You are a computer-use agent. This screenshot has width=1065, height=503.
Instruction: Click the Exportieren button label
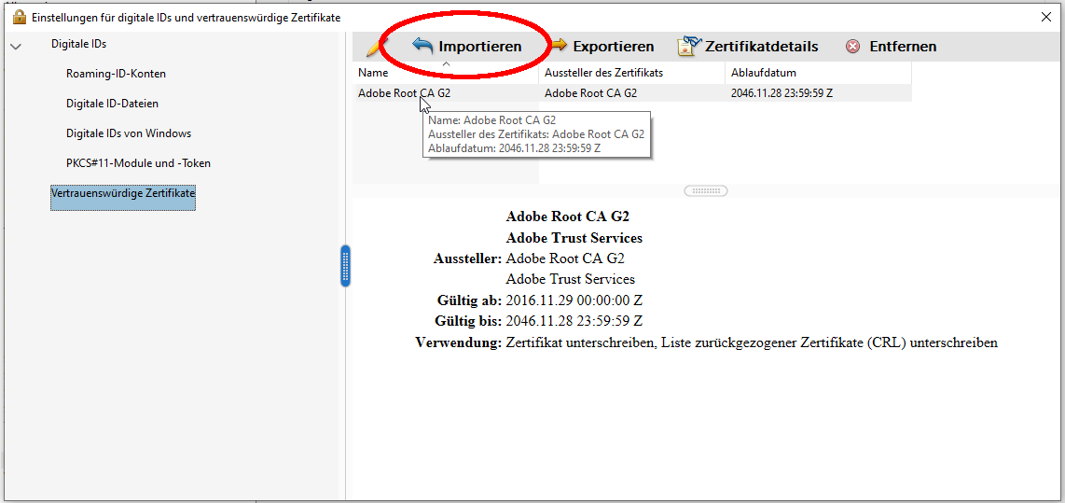(614, 47)
